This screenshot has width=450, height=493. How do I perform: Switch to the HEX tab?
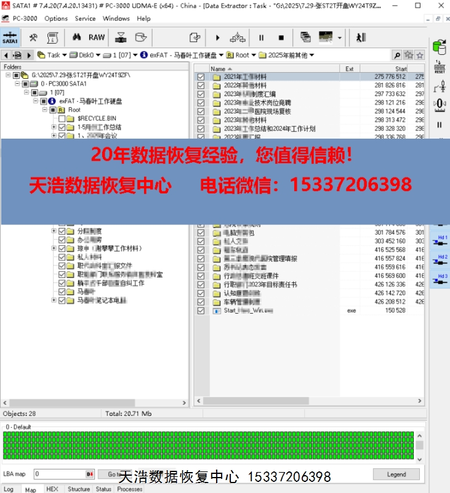pos(52,489)
